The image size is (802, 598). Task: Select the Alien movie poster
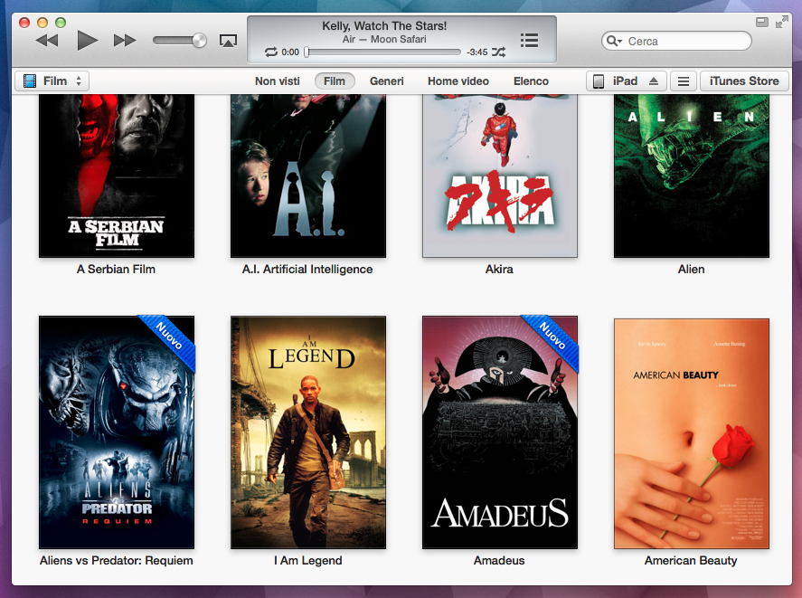692,176
